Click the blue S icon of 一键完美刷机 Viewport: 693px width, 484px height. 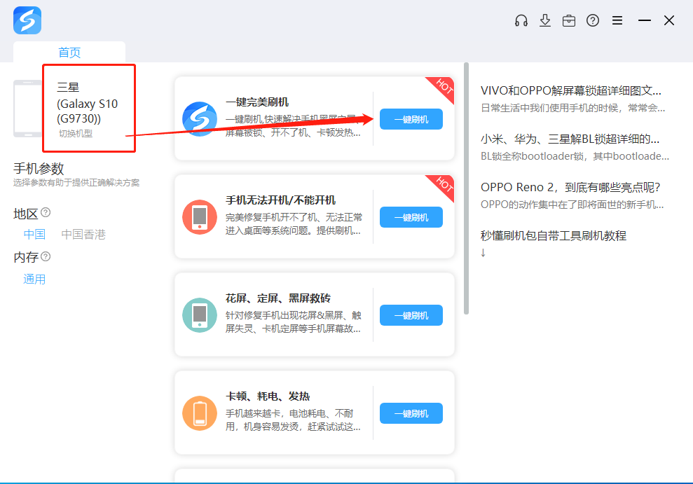coord(200,119)
